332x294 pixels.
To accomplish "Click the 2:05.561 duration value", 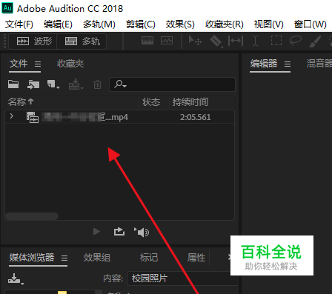I will pyautogui.click(x=195, y=117).
